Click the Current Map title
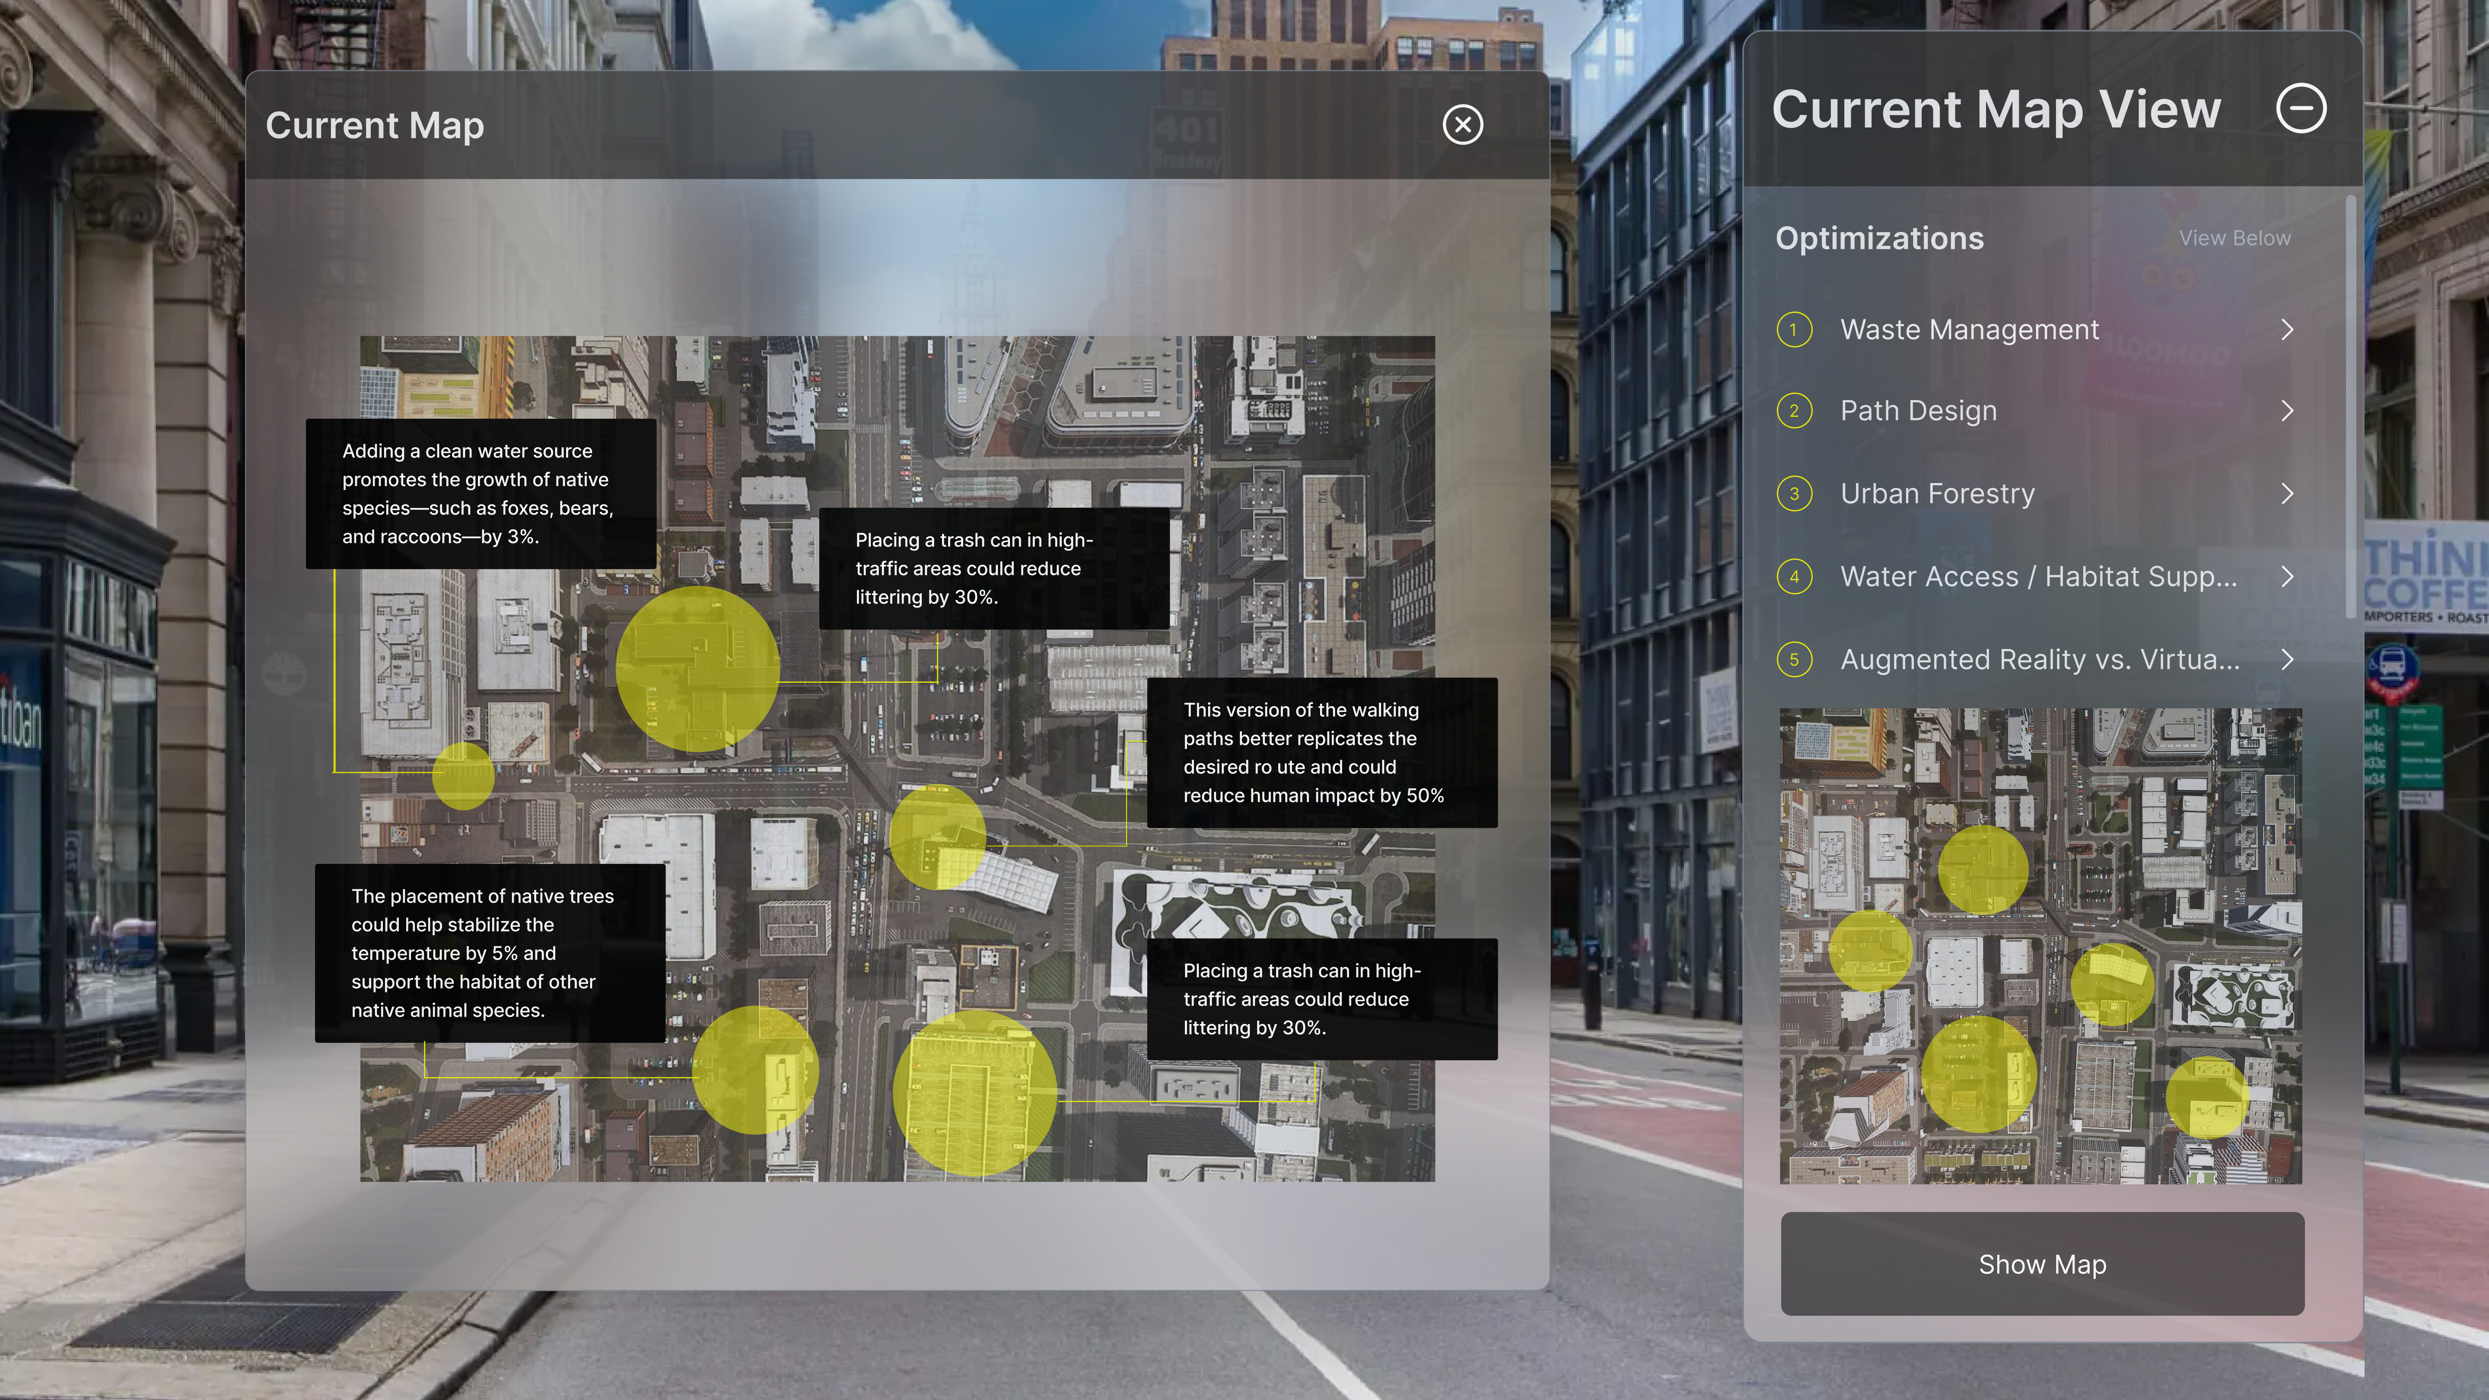This screenshot has width=2489, height=1400. pos(375,126)
